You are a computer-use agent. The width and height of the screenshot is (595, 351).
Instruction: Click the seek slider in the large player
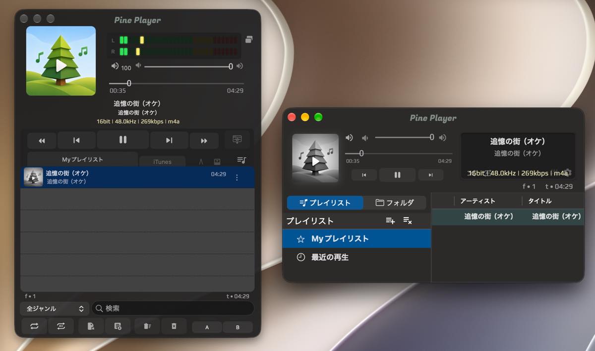pyautogui.click(x=177, y=83)
